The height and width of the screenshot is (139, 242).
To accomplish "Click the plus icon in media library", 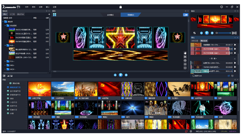I will (x=49, y=14).
